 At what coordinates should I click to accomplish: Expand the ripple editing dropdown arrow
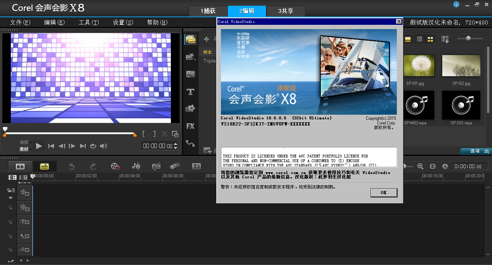[x=10, y=198]
